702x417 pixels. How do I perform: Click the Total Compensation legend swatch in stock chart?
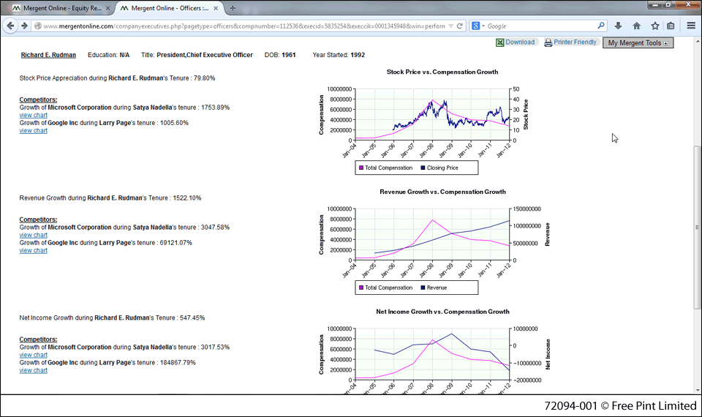tap(360, 168)
